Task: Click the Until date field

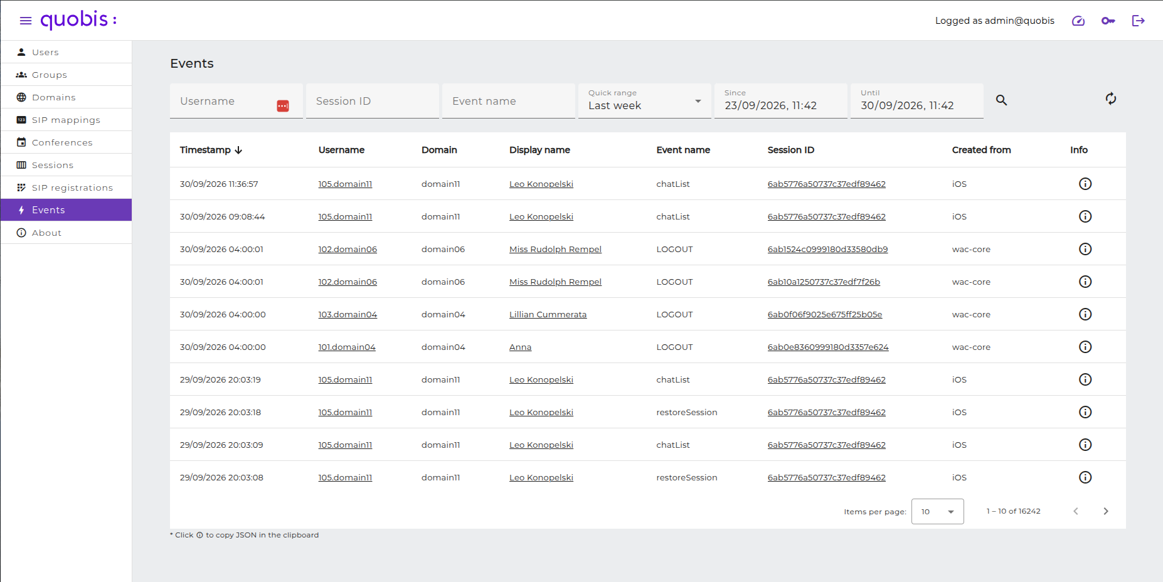Action: click(917, 101)
